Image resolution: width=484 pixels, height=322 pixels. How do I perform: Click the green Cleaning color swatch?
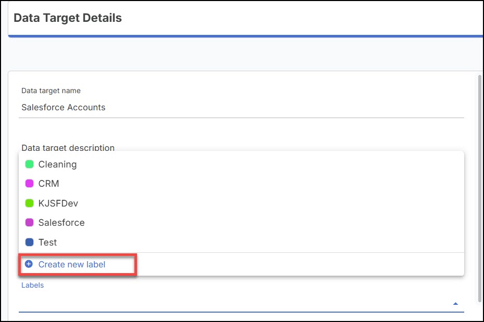(x=29, y=164)
